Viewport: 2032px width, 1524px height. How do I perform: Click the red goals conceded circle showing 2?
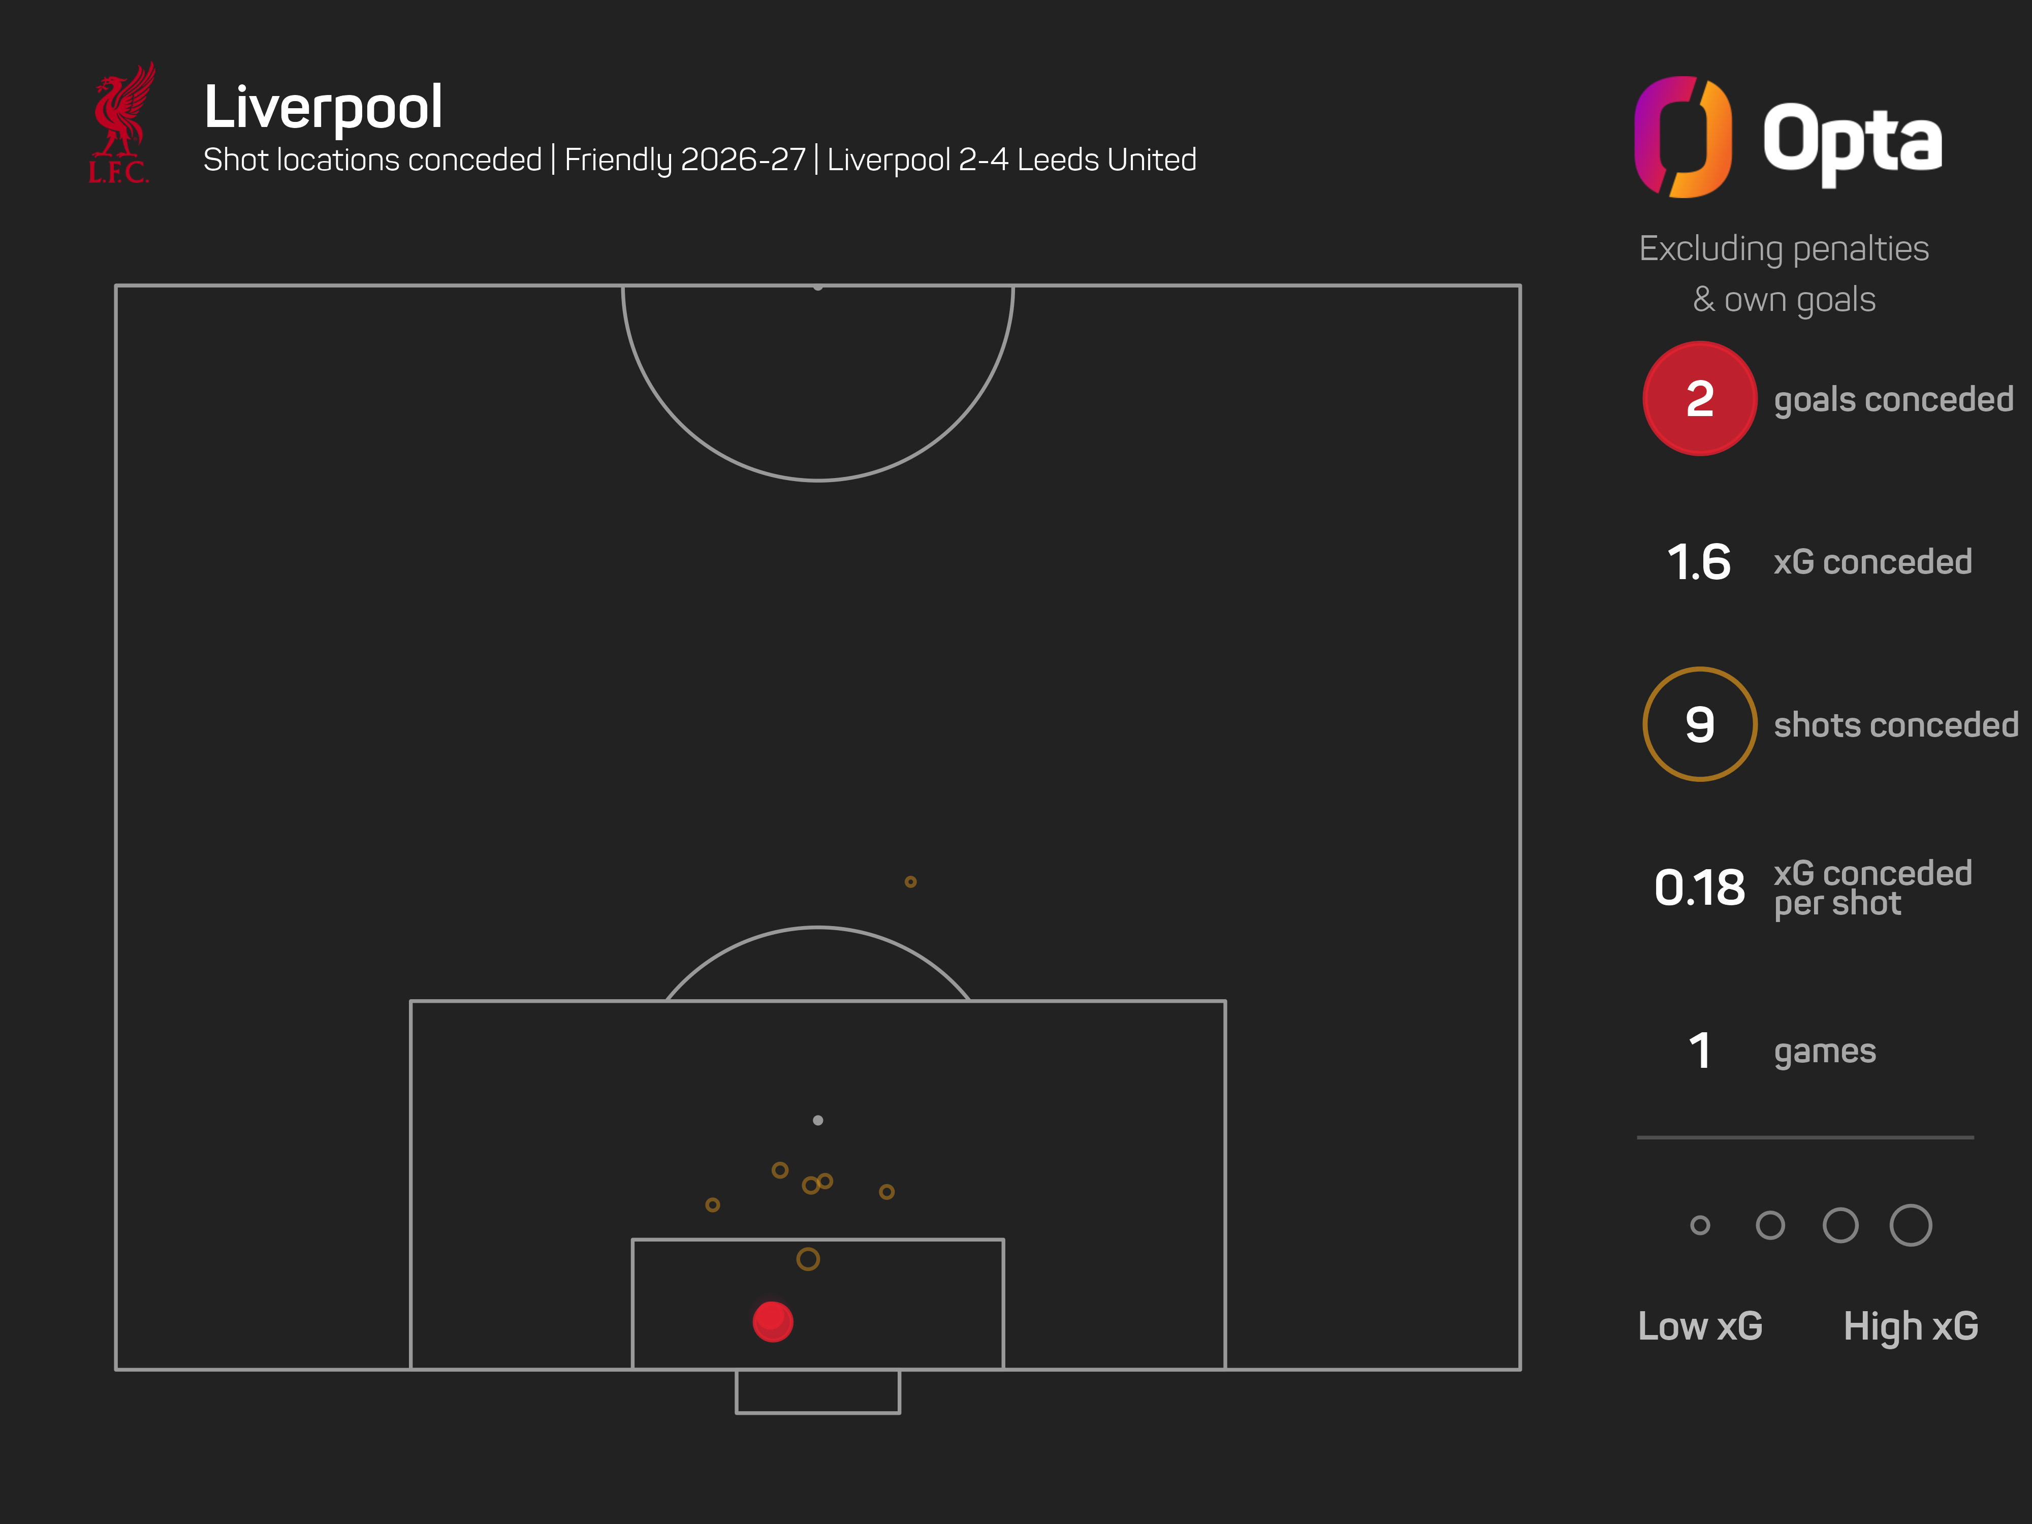tap(1699, 399)
